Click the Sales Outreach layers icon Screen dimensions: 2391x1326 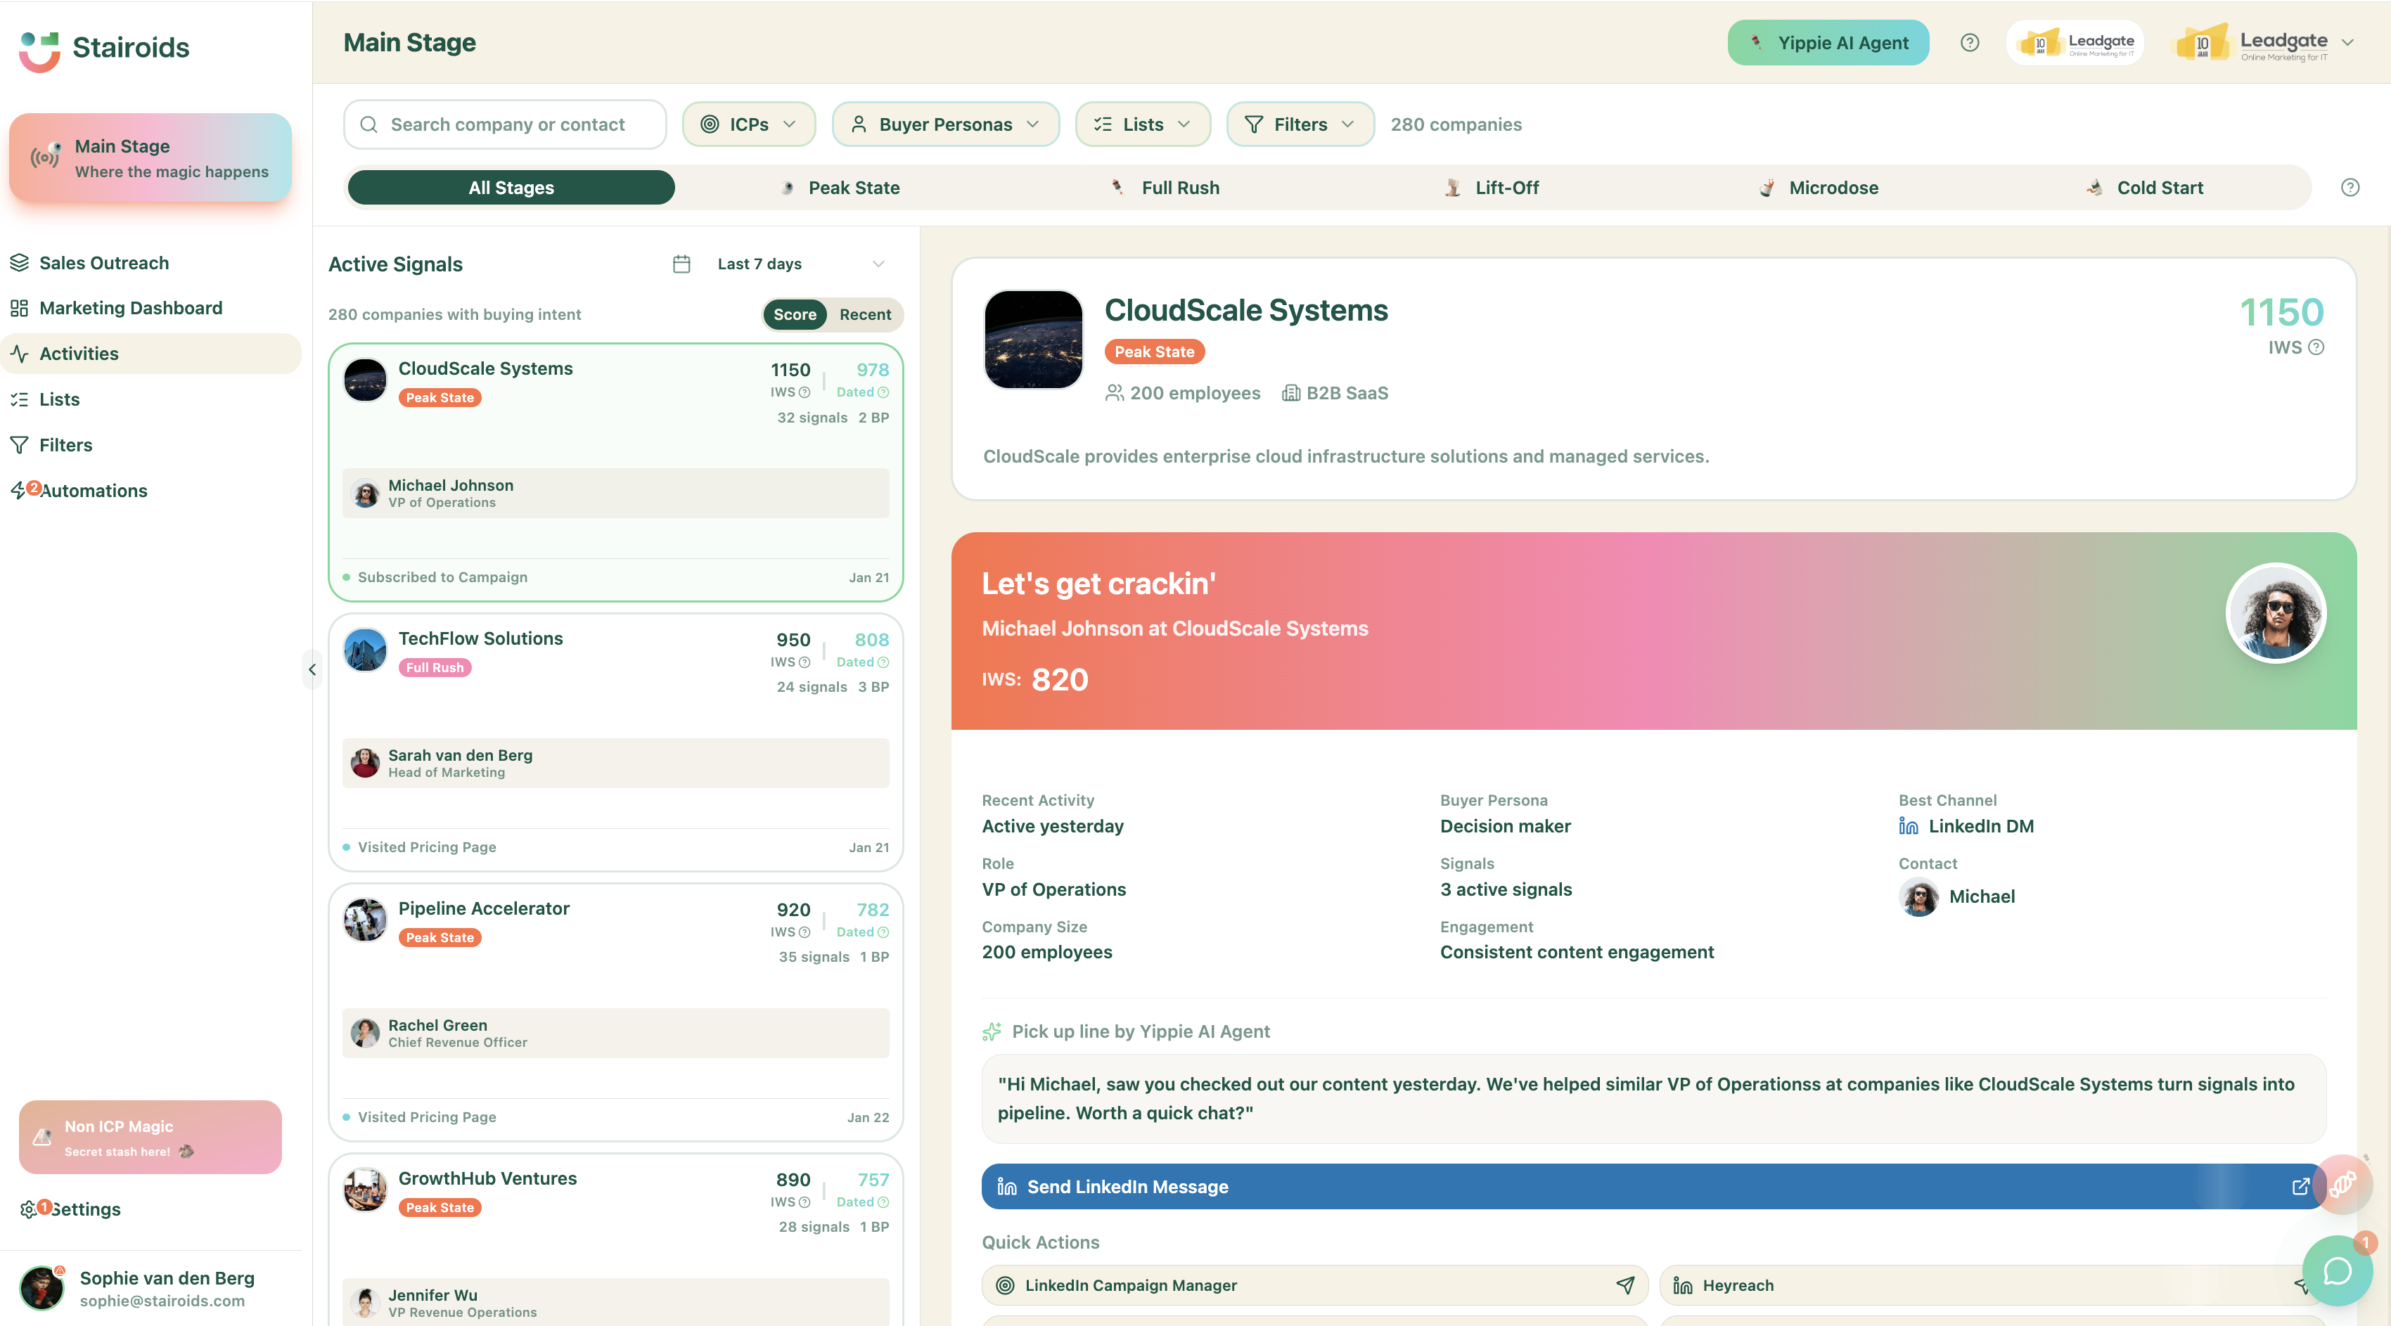click(20, 264)
